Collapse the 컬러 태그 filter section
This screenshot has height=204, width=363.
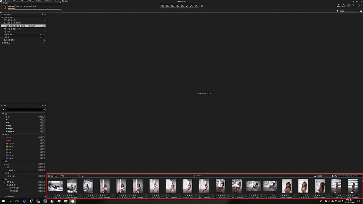click(x=3, y=134)
